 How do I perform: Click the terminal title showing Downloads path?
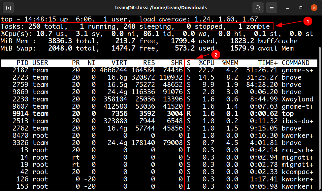[161, 7]
